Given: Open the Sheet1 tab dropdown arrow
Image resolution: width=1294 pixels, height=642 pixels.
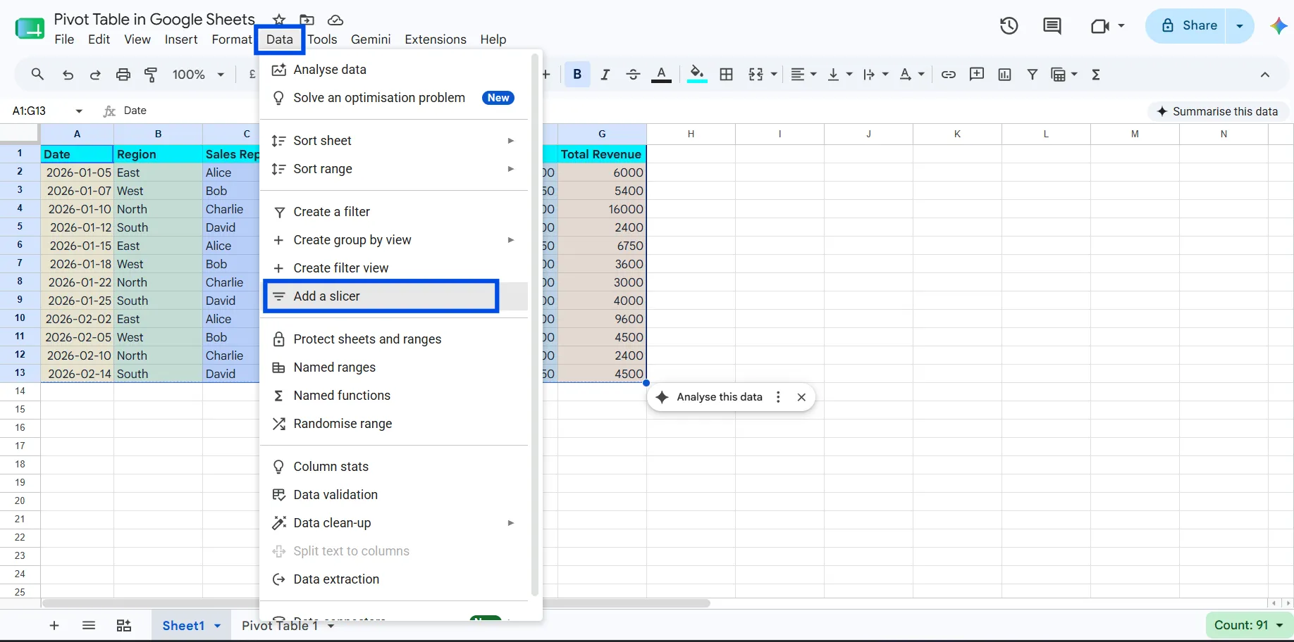Looking at the screenshot, I should [x=218, y=626].
